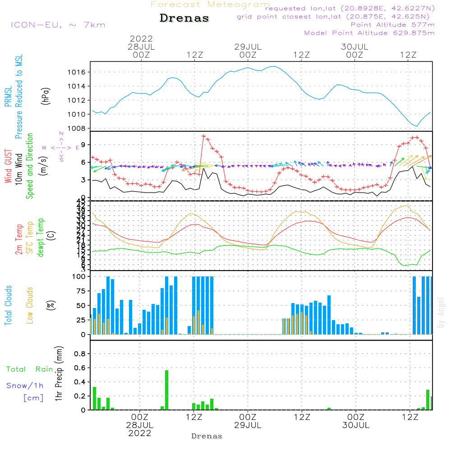Viewport: 451px width, 451px height.
Task: Click the Model Point Altitude 629.875m text
Action: pyautogui.click(x=369, y=33)
